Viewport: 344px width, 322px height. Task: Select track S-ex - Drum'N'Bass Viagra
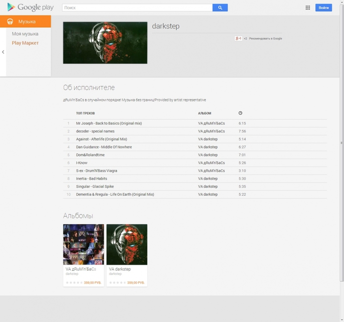click(x=96, y=171)
